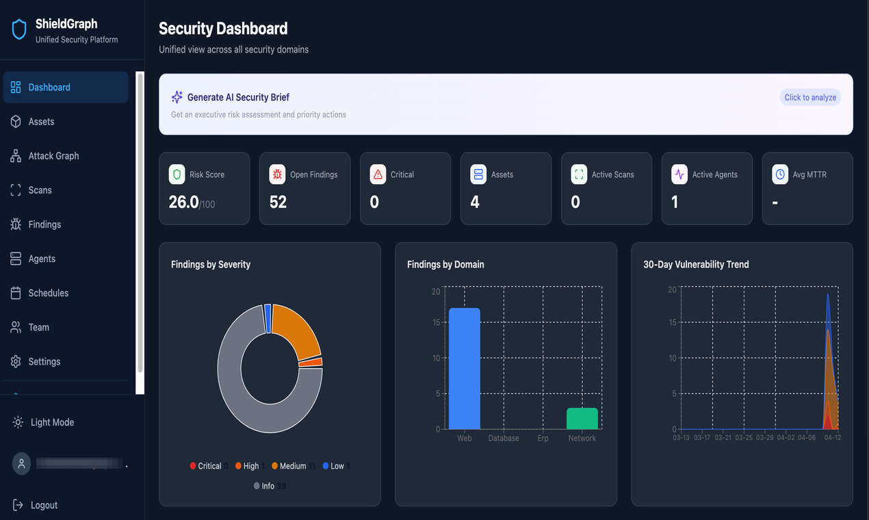Image resolution: width=869 pixels, height=520 pixels.
Task: Select the Assets icon in the sidebar
Action: click(x=15, y=121)
